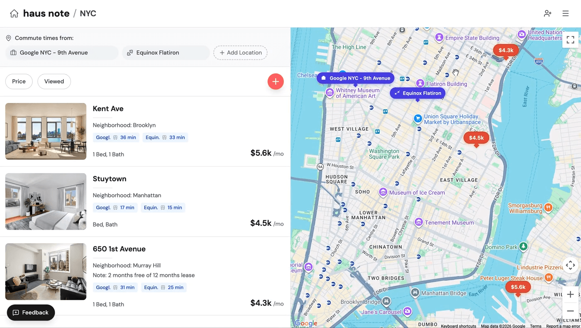Open the add collaborator icon
581x328 pixels.
[x=548, y=13]
